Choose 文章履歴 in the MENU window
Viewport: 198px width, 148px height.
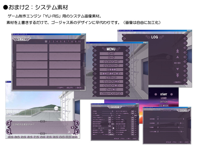(111, 69)
